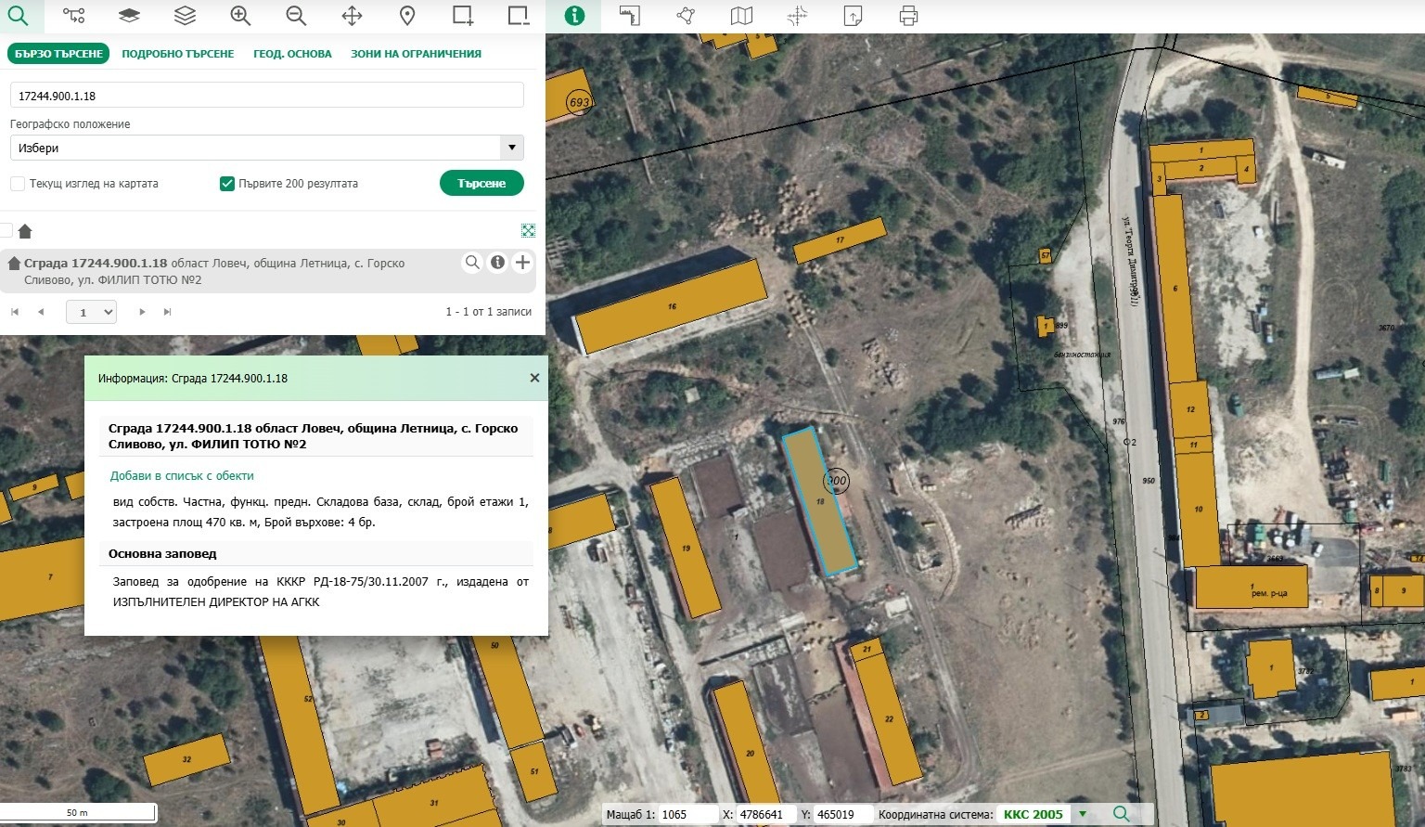The height and width of the screenshot is (827, 1425).
Task: Click 'Добави в списък с обекти' link
Action: point(182,475)
